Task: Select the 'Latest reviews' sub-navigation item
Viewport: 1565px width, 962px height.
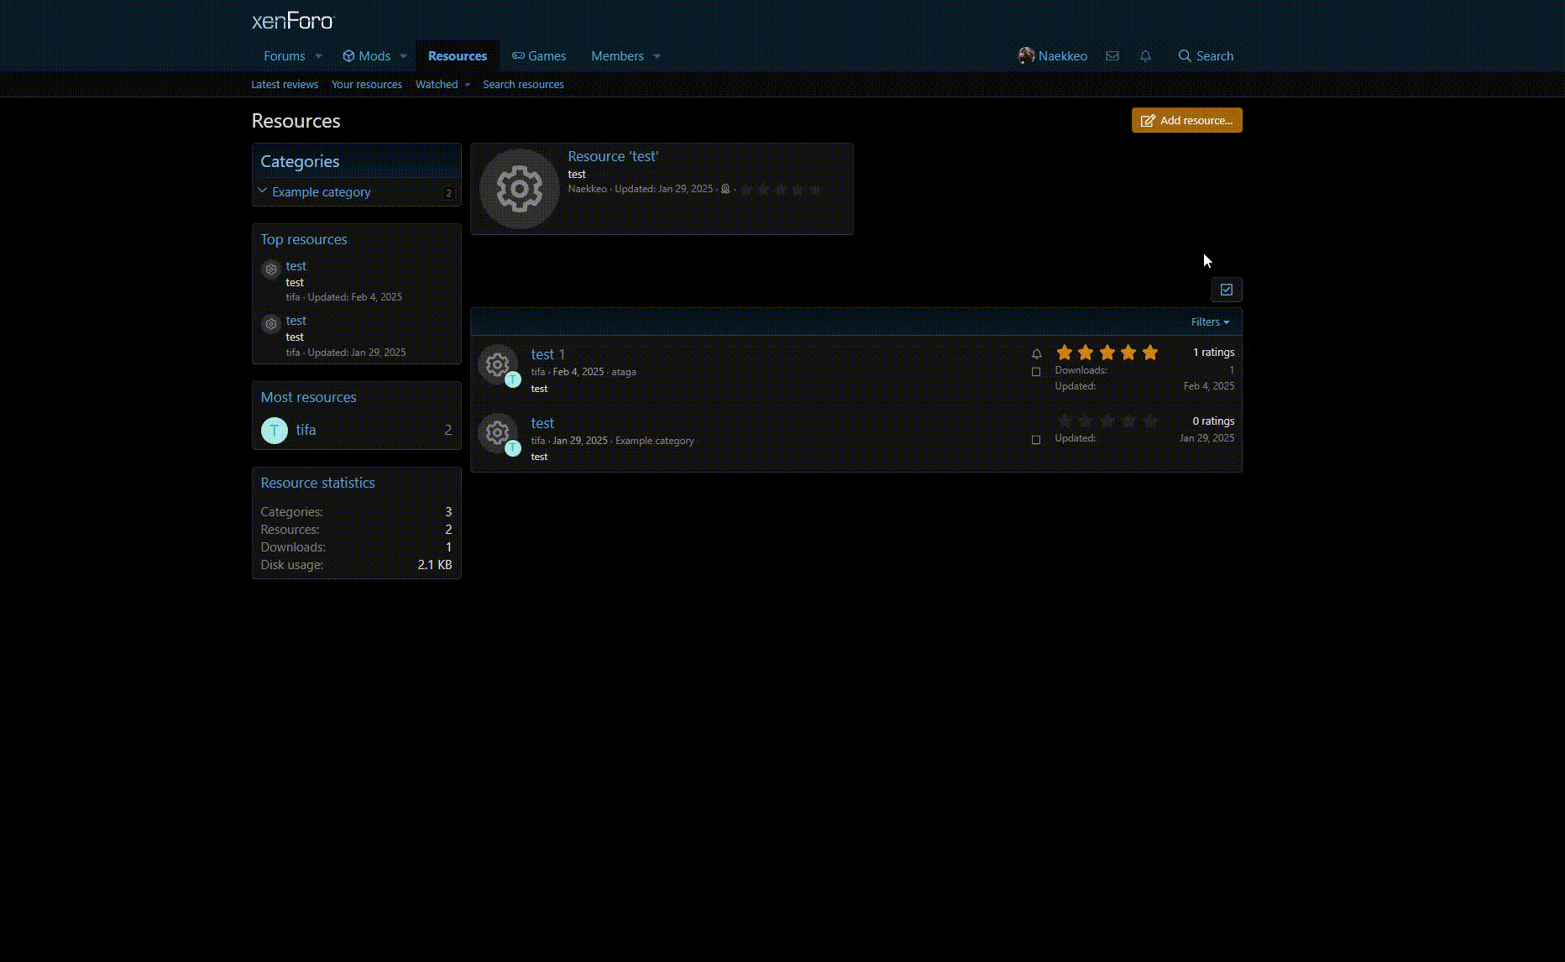Action: coord(285,84)
